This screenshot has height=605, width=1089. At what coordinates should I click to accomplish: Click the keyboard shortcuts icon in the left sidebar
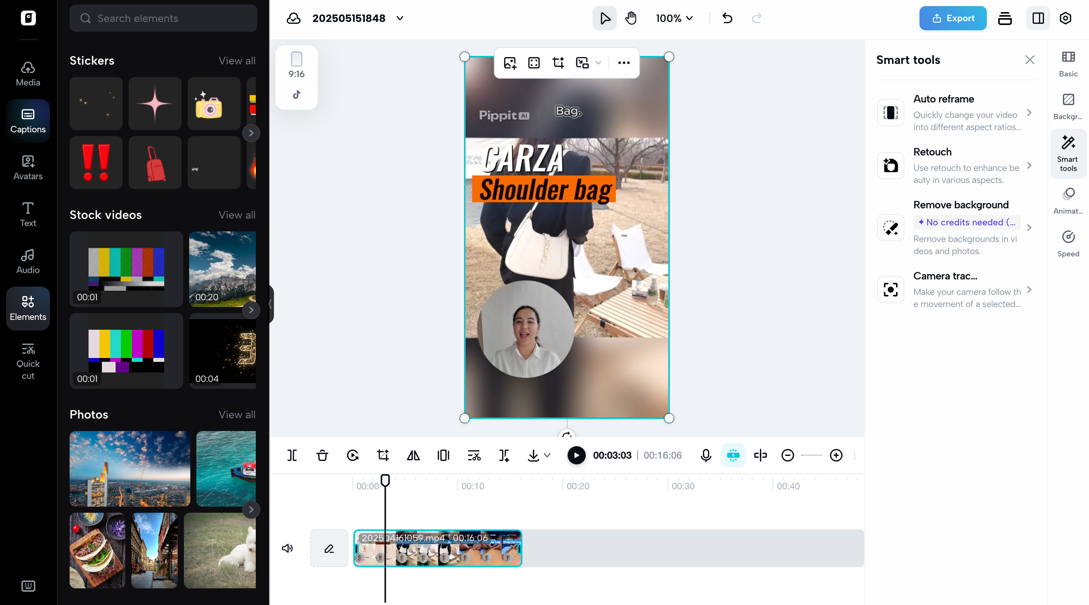coord(28,586)
